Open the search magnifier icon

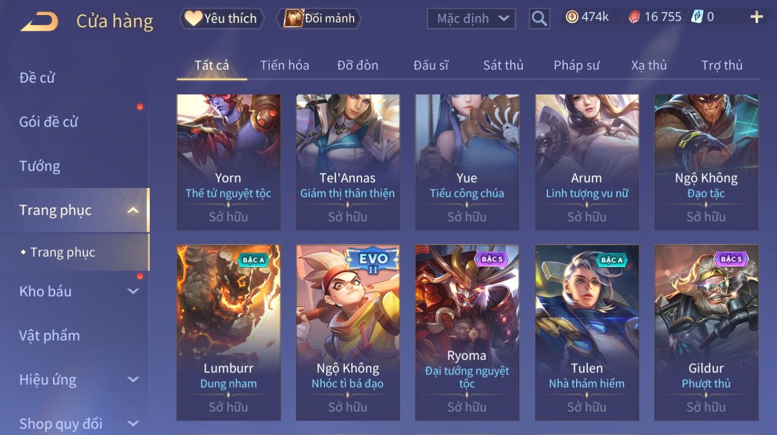pos(539,19)
